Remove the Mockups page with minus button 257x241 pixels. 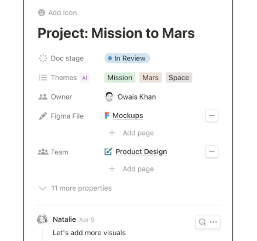212,116
